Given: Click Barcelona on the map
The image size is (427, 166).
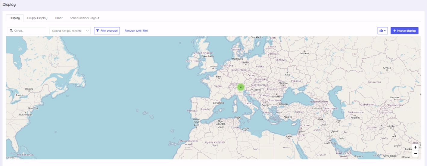Looking at the screenshot, I should click(218, 103).
